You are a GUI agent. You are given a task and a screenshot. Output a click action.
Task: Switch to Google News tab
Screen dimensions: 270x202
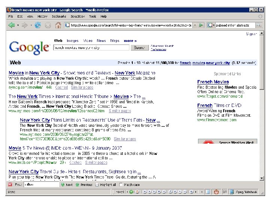101,41
